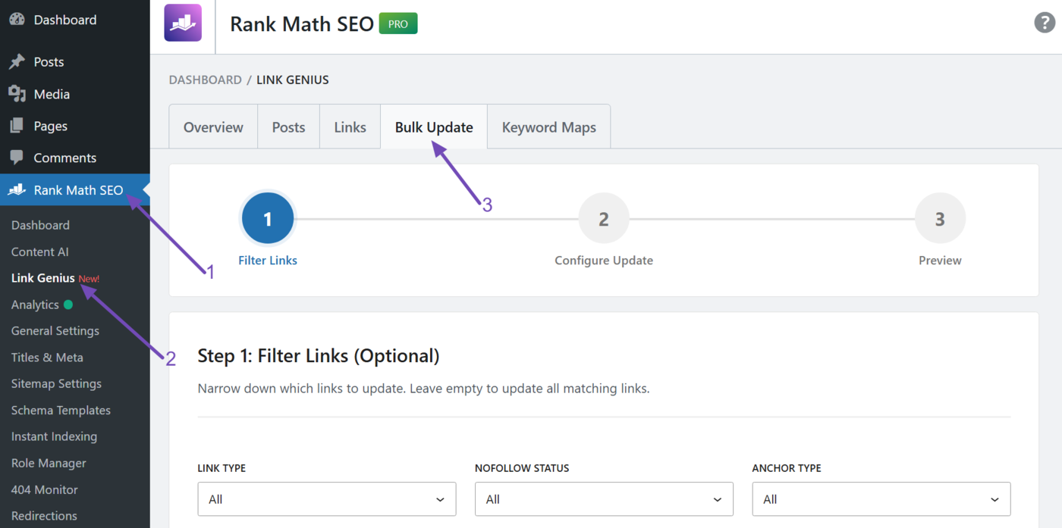
Task: Open the Nofollow Status dropdown
Action: 604,499
